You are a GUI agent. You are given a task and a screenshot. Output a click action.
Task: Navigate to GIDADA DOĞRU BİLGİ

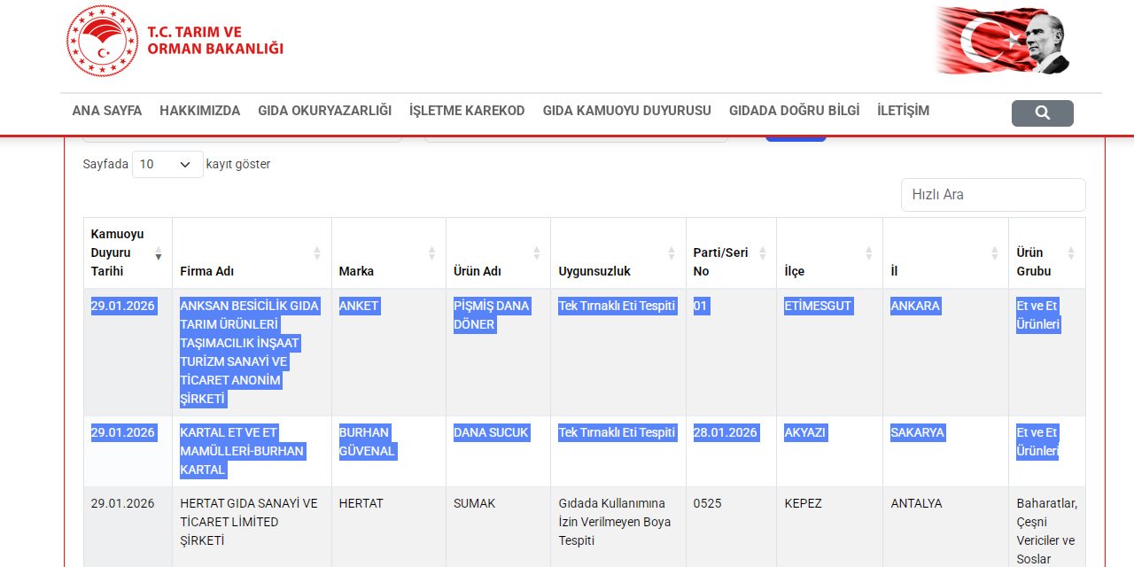pos(794,111)
